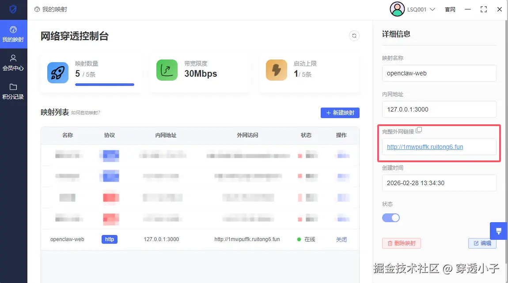508x283 pixels.
Task: Click the 协议 column header
Action: coord(110,135)
